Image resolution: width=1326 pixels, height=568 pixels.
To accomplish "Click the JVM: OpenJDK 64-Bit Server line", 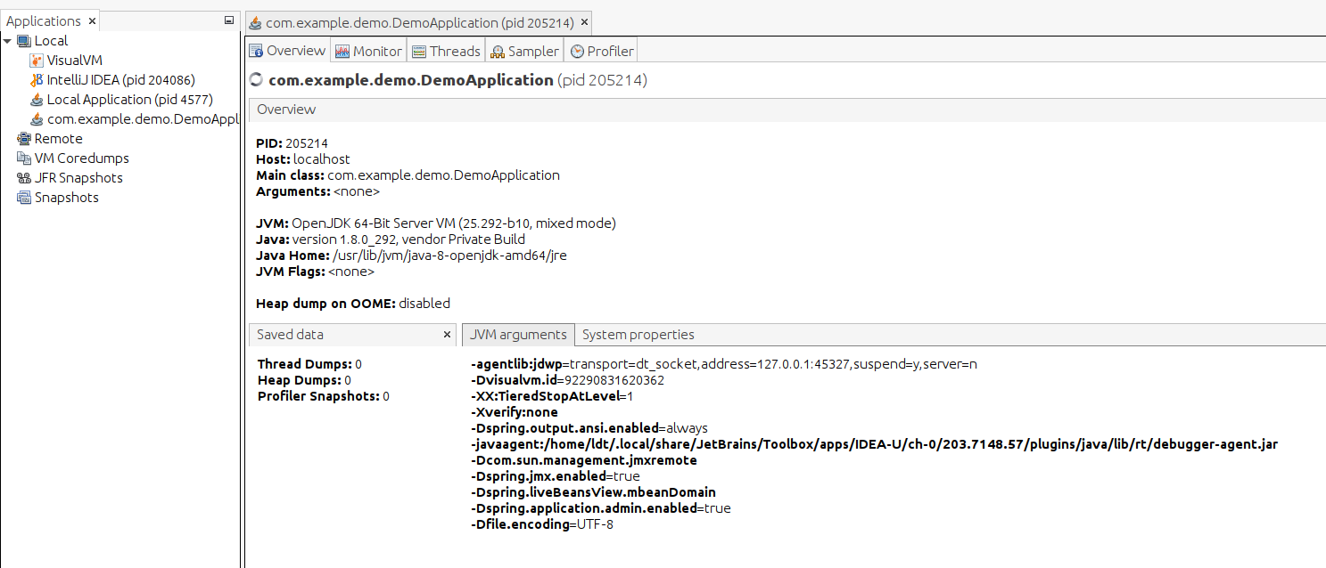I will [x=436, y=223].
